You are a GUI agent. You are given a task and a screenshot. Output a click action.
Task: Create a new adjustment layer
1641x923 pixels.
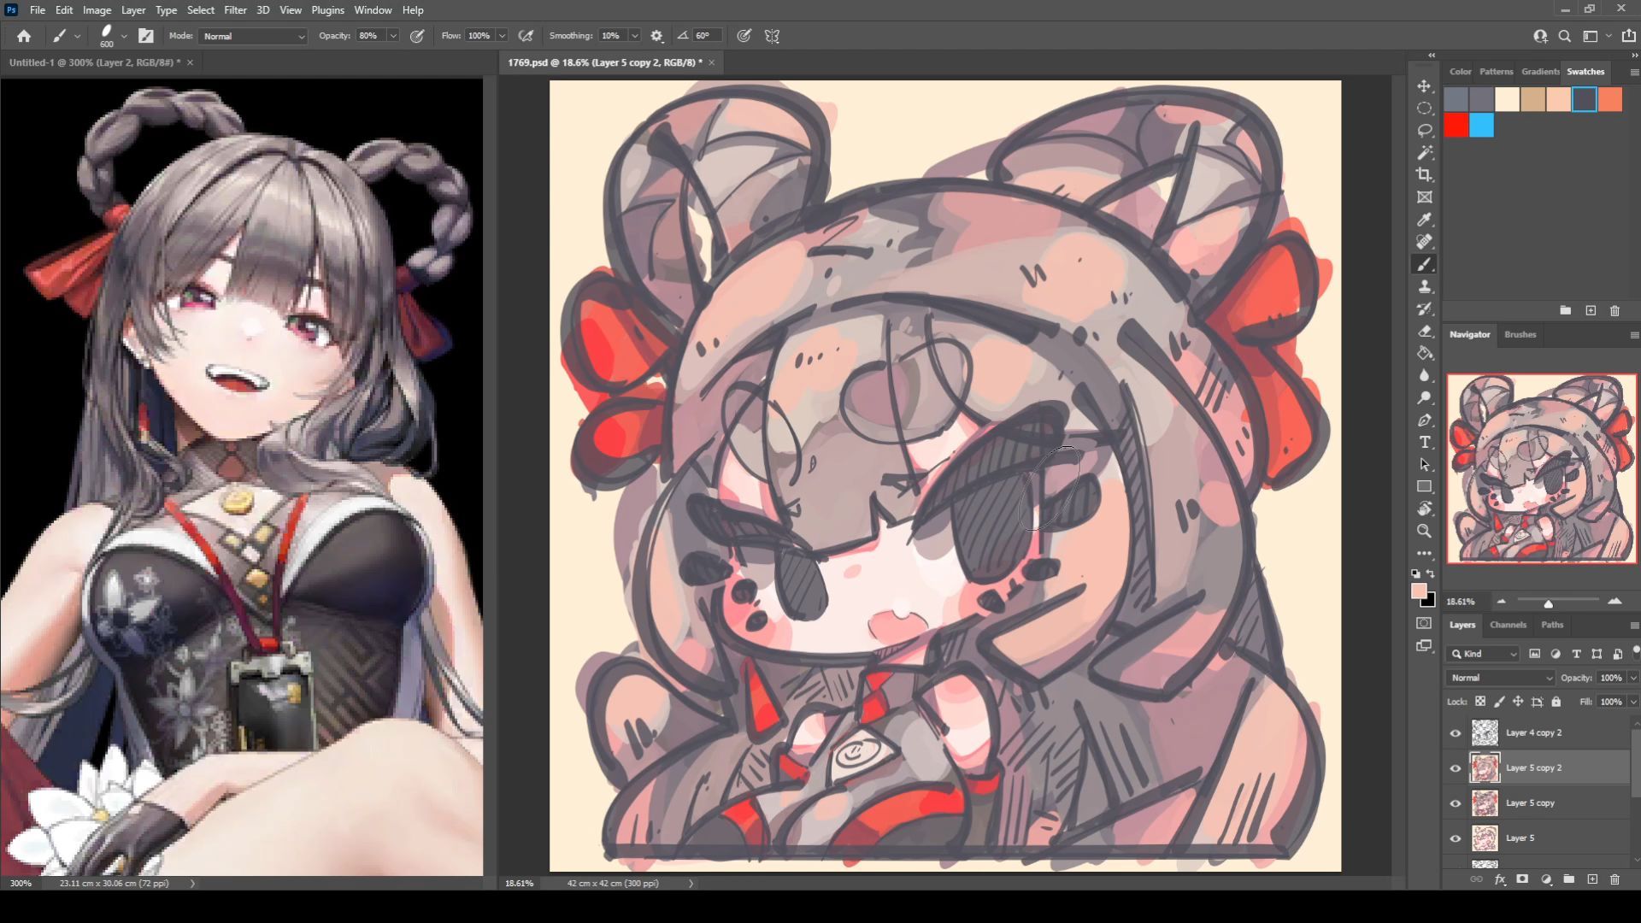(x=1546, y=879)
